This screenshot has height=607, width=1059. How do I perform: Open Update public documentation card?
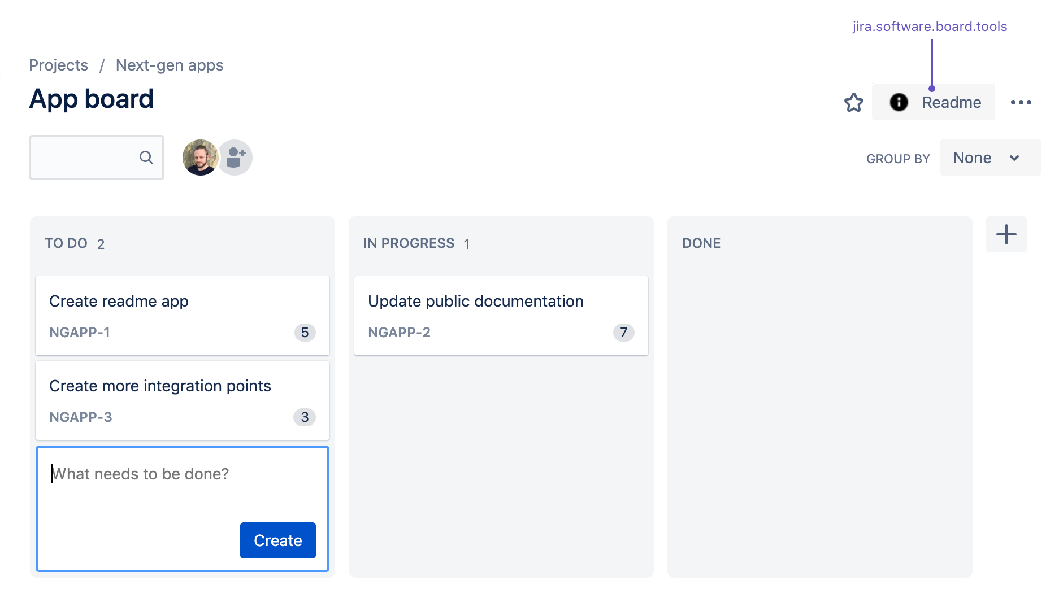point(501,315)
